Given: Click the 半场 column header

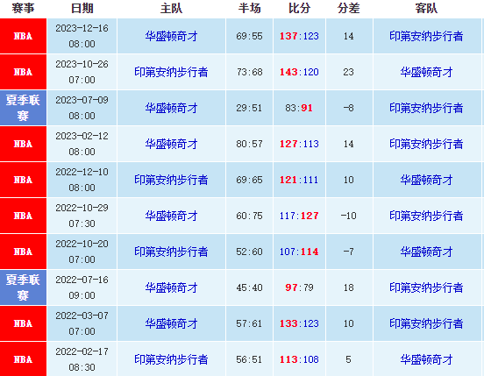Looking at the screenshot, I should click(x=249, y=8).
